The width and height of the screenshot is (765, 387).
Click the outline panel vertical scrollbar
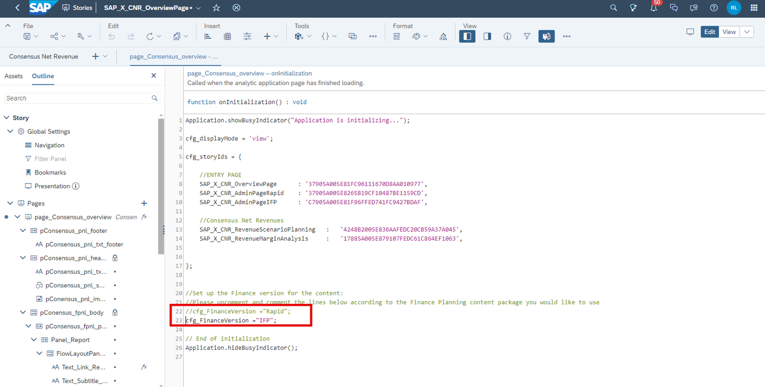pyautogui.click(x=161, y=186)
